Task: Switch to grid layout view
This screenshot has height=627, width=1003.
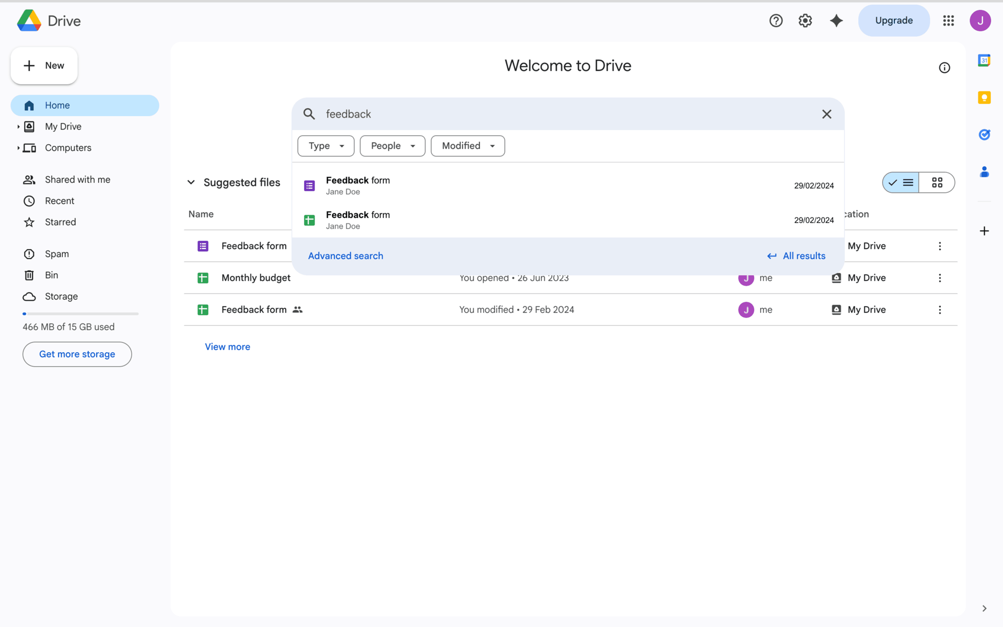Action: click(x=937, y=182)
